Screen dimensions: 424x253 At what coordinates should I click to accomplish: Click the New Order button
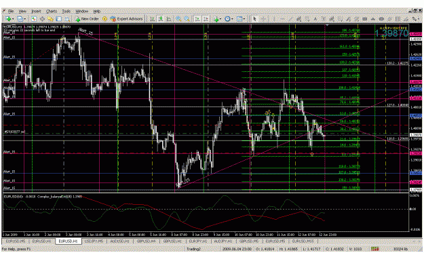point(87,19)
